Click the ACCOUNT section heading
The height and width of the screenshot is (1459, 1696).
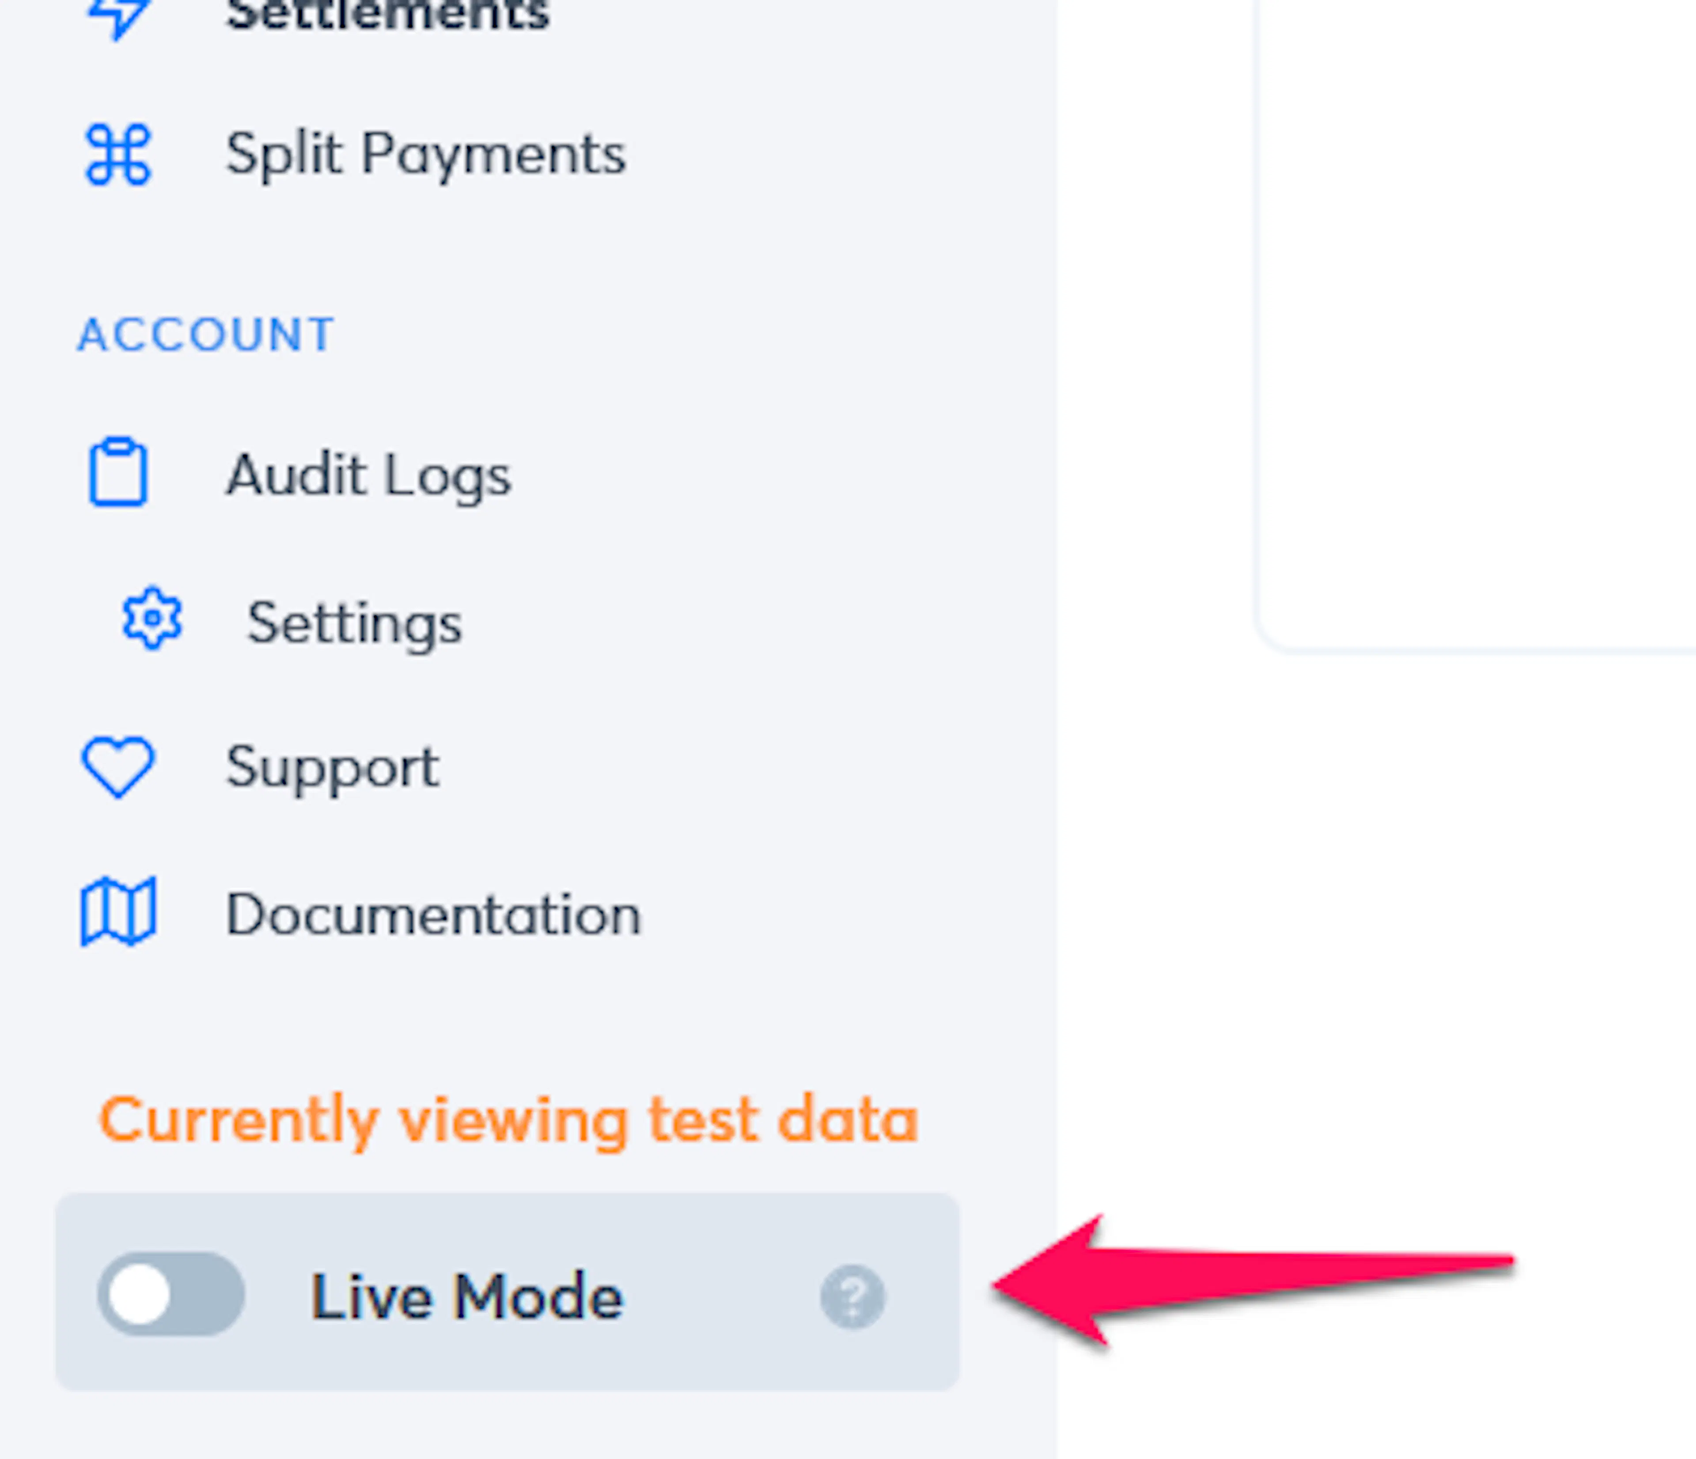pos(206,335)
